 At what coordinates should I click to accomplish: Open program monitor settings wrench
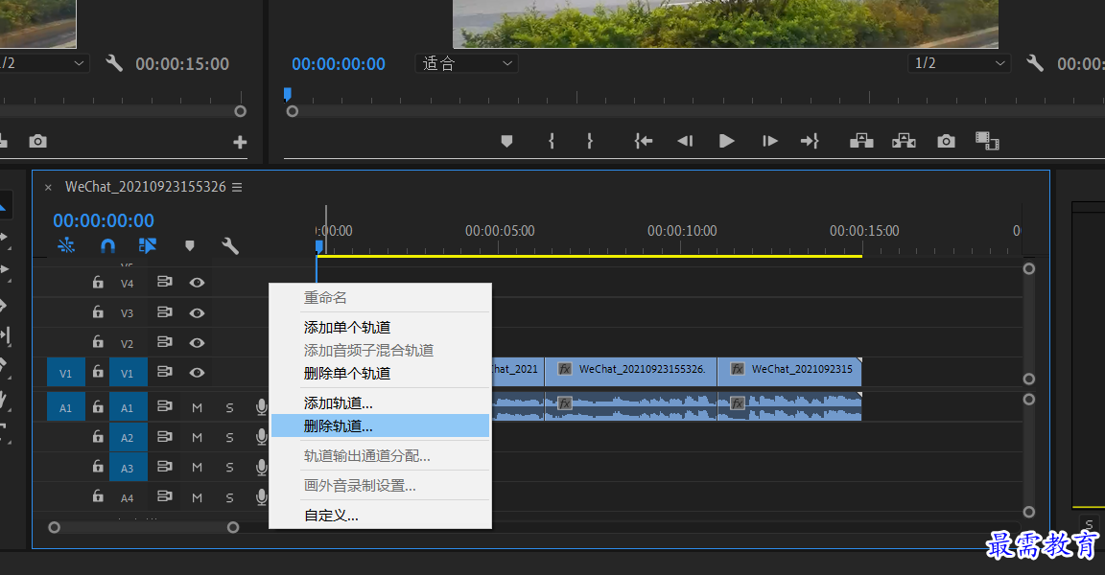pos(1035,63)
